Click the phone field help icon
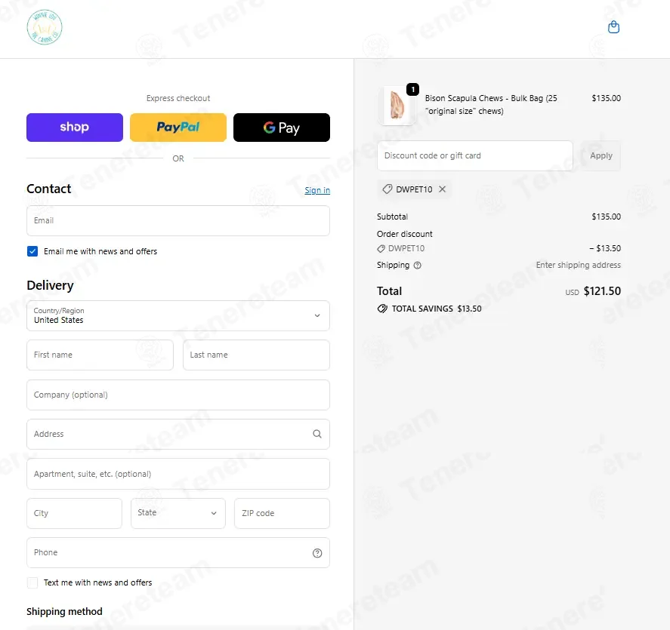 coord(317,553)
